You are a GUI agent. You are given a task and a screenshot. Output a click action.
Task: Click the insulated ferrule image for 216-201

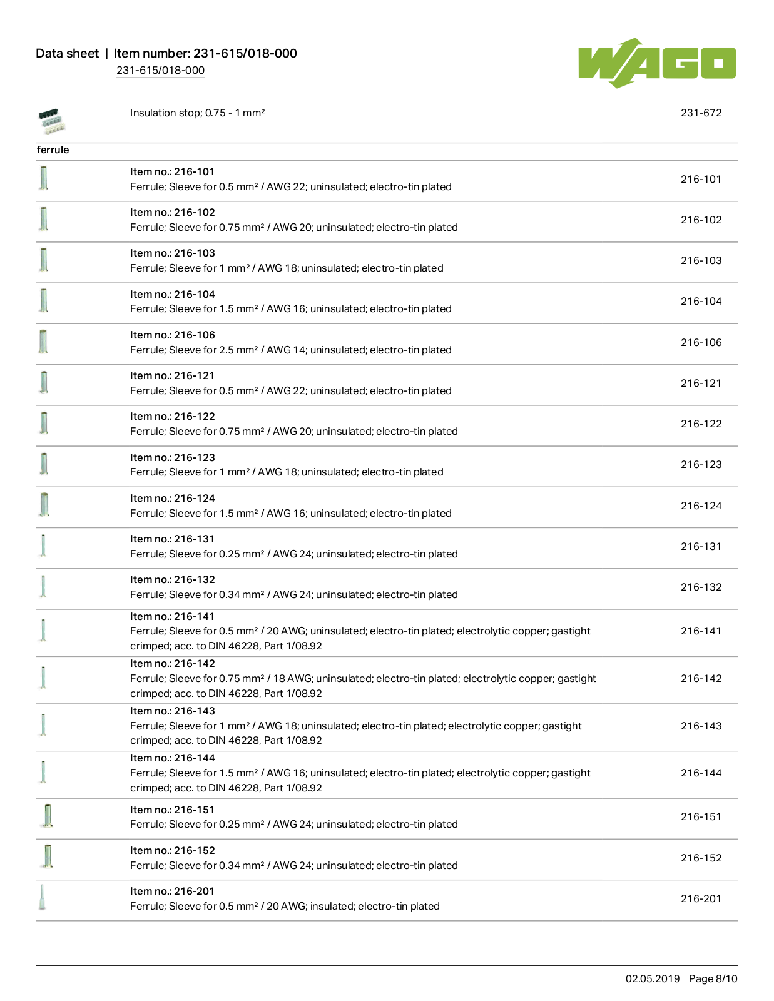click(43, 898)
